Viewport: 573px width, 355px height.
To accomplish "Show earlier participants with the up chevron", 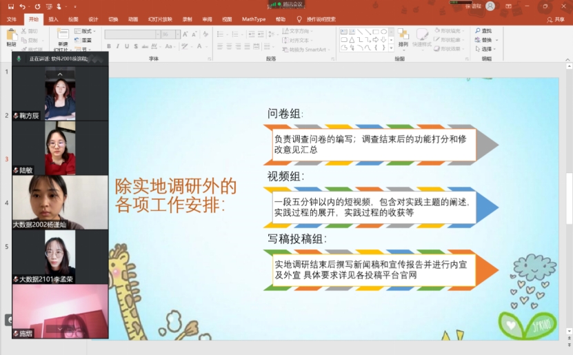I will (60, 74).
